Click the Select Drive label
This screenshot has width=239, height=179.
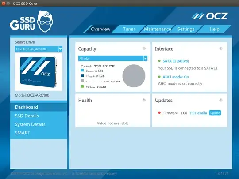(25, 42)
